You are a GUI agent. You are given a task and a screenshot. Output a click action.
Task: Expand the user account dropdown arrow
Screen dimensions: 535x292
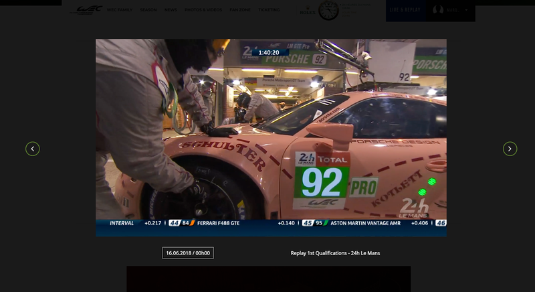[466, 10]
